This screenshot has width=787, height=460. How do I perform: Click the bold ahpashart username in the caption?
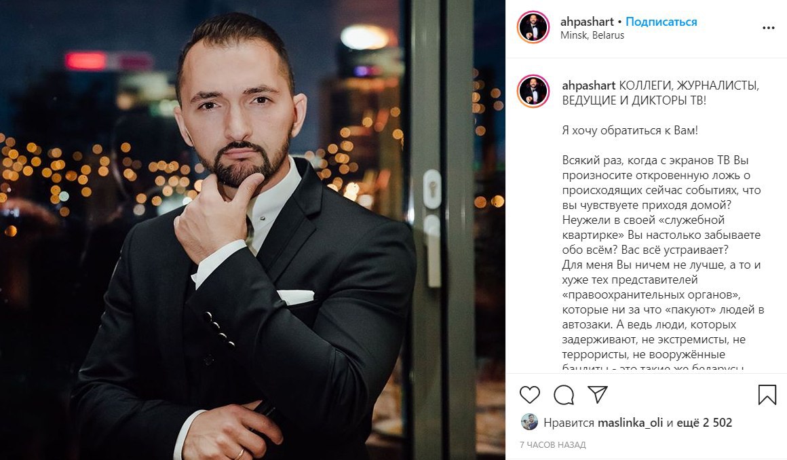[x=588, y=85]
